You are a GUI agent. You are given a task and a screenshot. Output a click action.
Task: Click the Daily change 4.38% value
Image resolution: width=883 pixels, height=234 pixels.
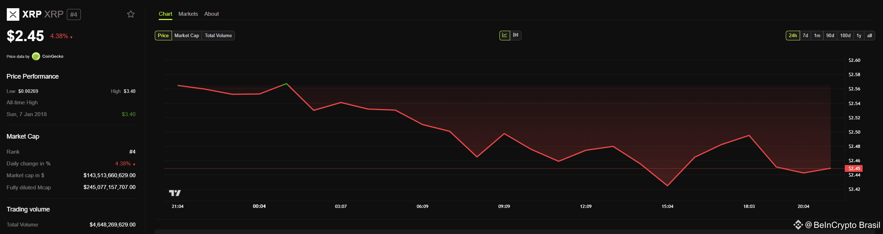click(x=125, y=164)
